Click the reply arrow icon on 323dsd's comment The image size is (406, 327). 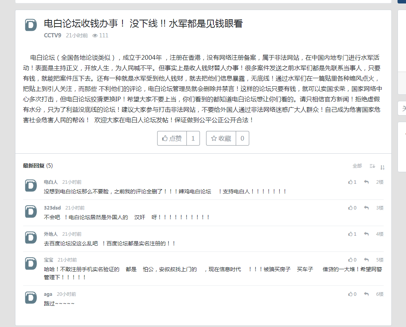[366, 208]
